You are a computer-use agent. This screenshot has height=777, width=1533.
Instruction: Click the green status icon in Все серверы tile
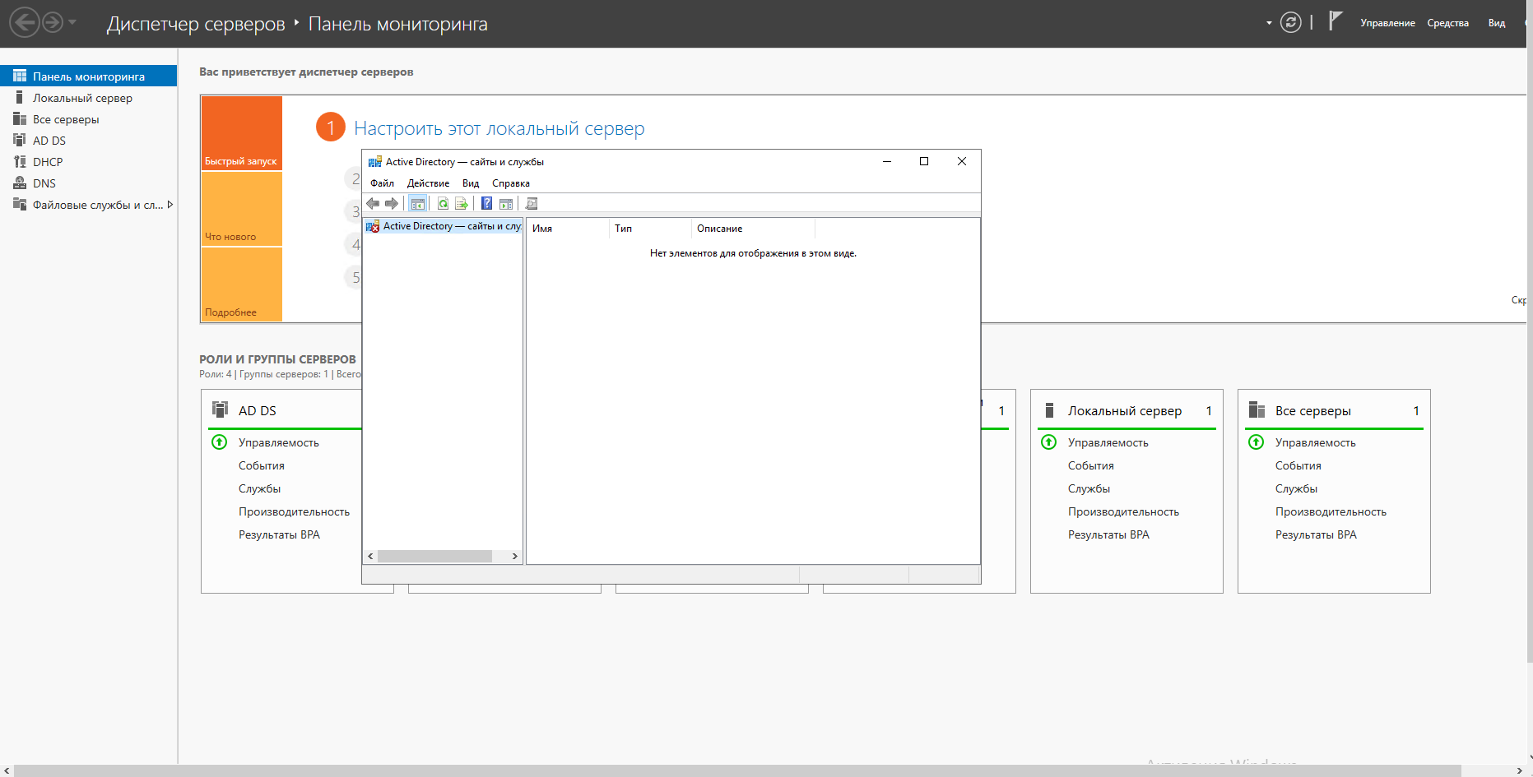(1257, 442)
